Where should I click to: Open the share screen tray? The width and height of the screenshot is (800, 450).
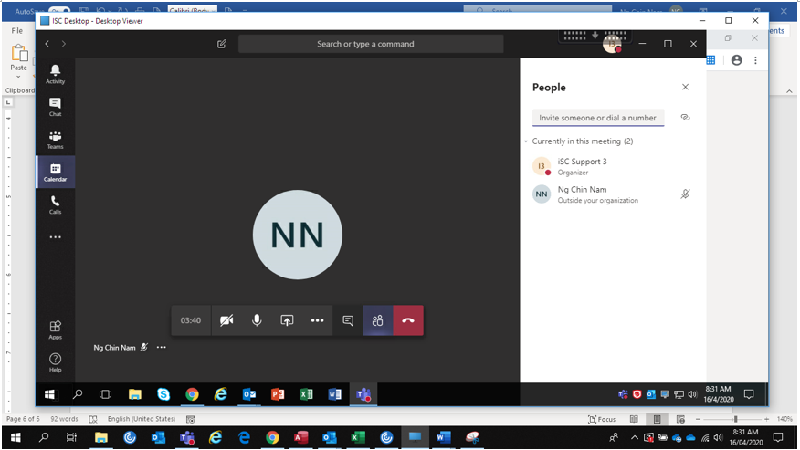287,320
